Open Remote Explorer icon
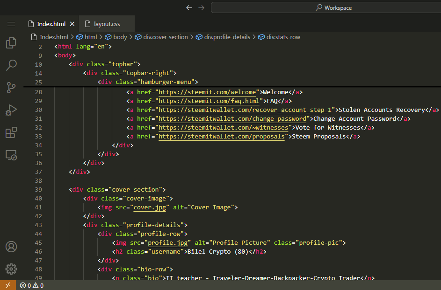The width and height of the screenshot is (441, 290). pyautogui.click(x=11, y=155)
